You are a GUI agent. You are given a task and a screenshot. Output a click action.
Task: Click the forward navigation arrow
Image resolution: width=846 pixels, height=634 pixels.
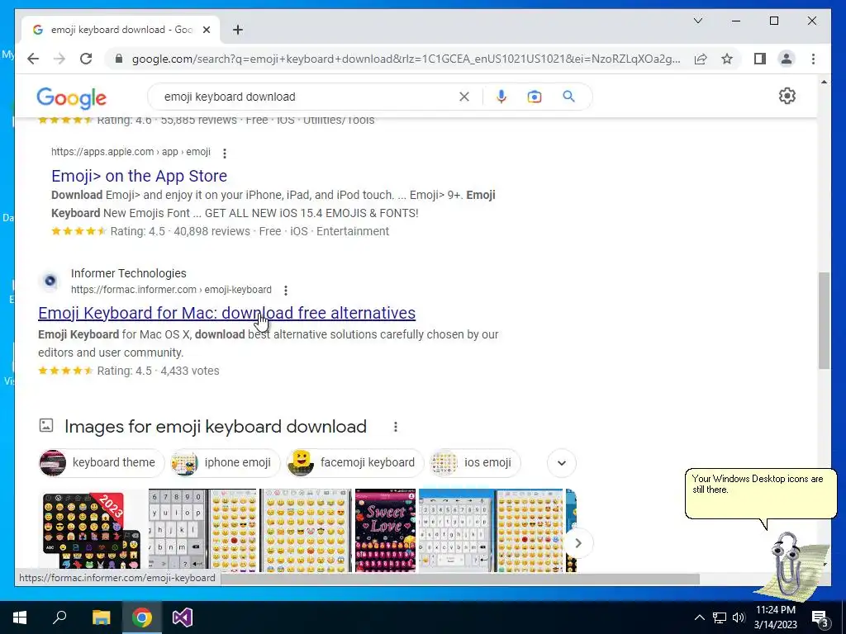click(x=59, y=59)
